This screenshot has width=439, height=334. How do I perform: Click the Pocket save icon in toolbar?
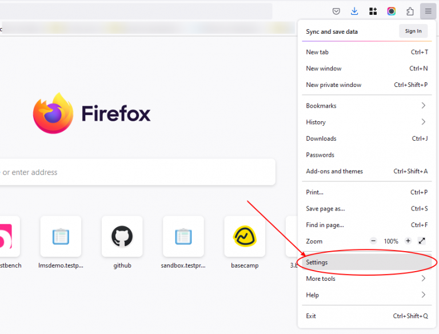pos(337,11)
